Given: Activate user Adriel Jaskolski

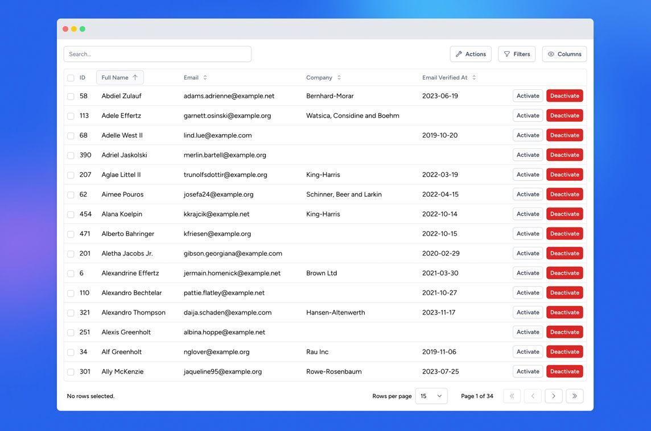Looking at the screenshot, I should 528,155.
